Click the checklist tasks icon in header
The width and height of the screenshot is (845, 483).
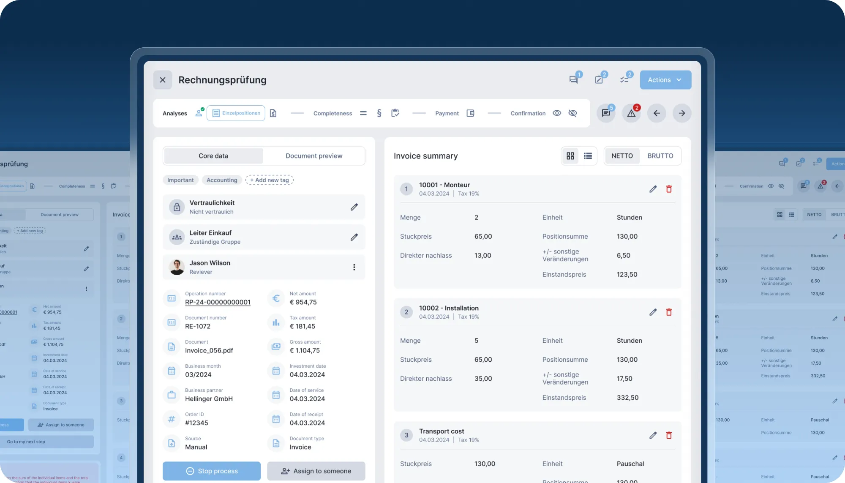[x=624, y=79]
